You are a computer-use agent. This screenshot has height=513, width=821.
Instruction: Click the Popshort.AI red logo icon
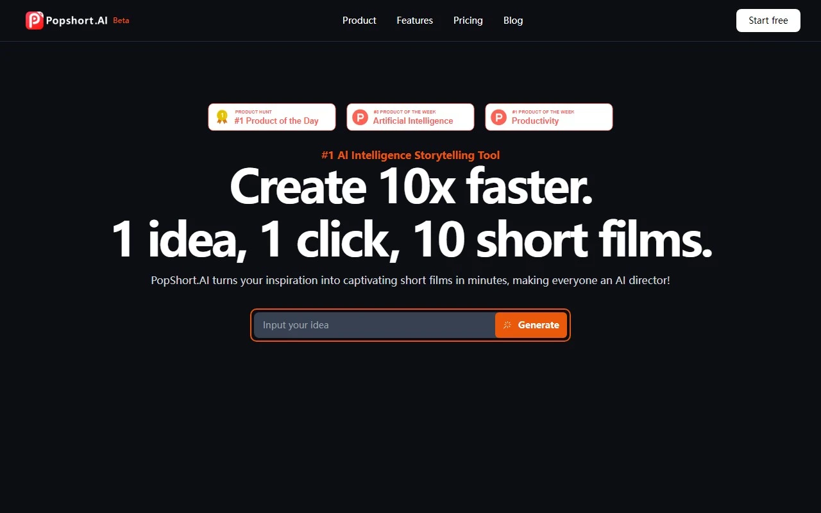[35, 21]
